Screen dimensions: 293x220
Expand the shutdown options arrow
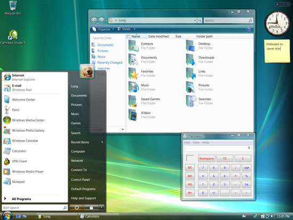point(101,207)
